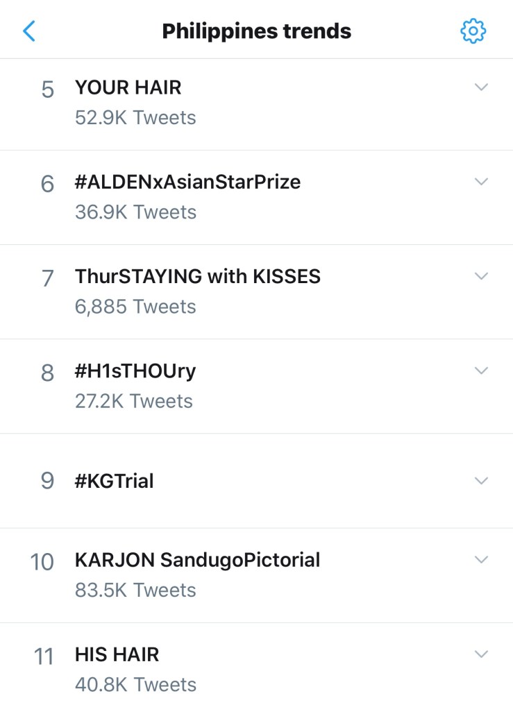The image size is (513, 714).
Task: Expand chevron for KARJON SandugoPictorial
Action: pyautogui.click(x=481, y=559)
